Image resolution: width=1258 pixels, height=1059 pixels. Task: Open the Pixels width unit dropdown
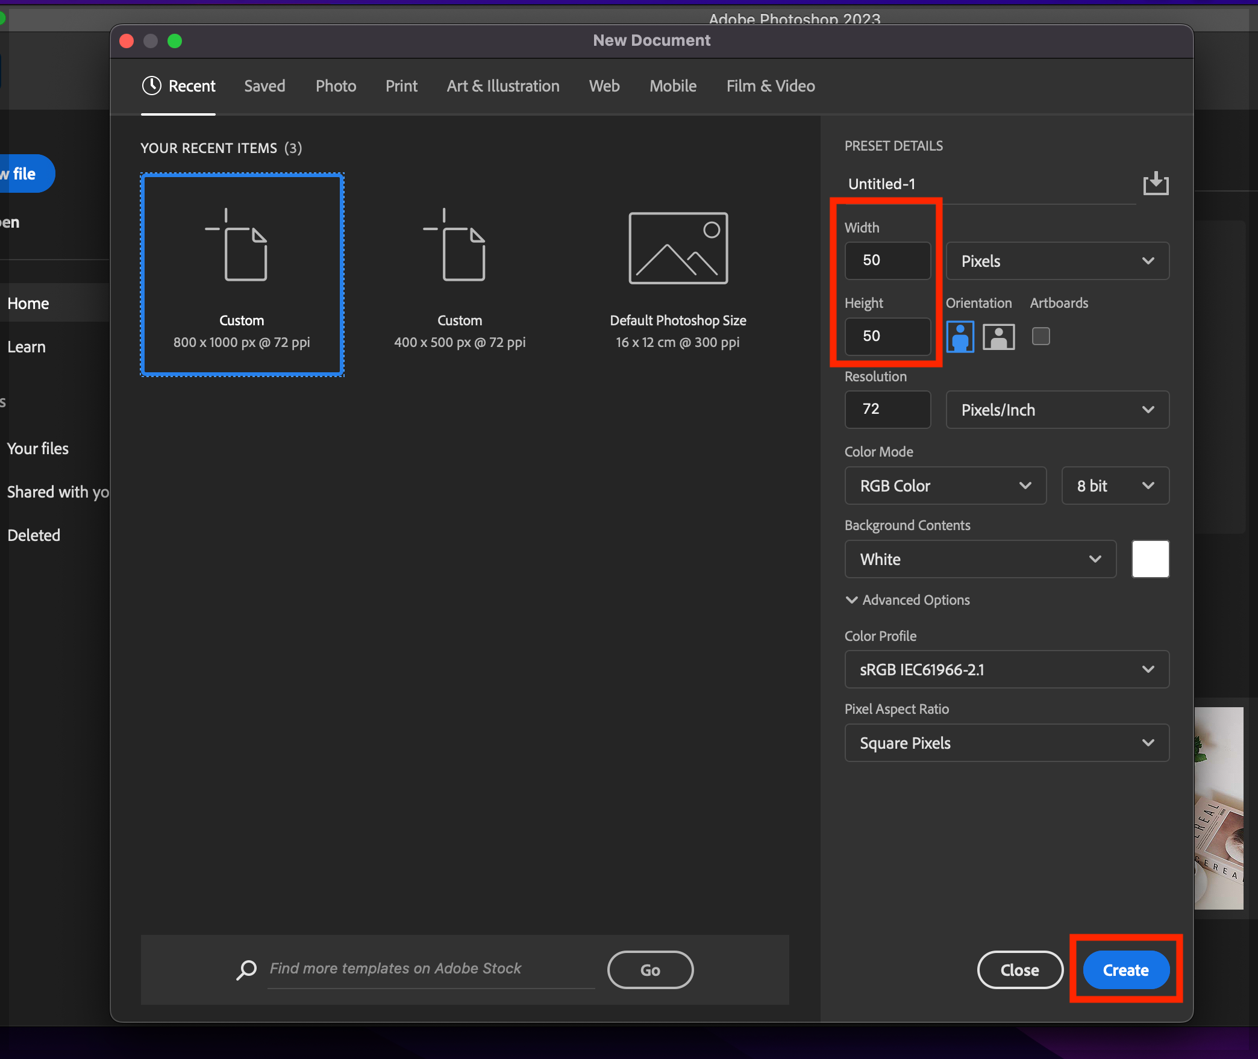[1057, 261]
